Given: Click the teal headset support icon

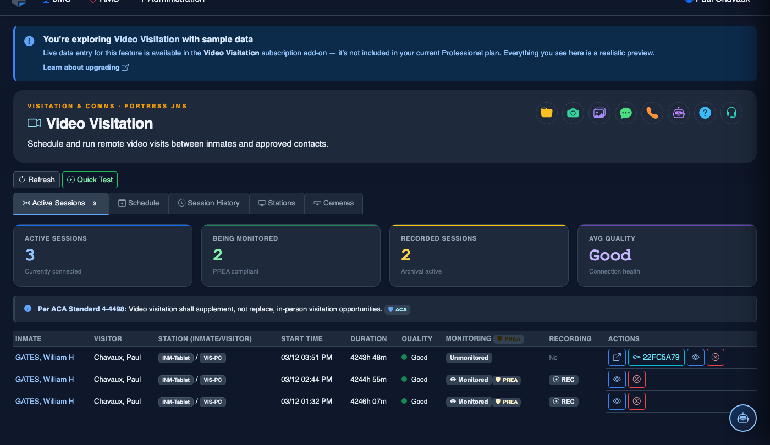Looking at the screenshot, I should (x=731, y=113).
